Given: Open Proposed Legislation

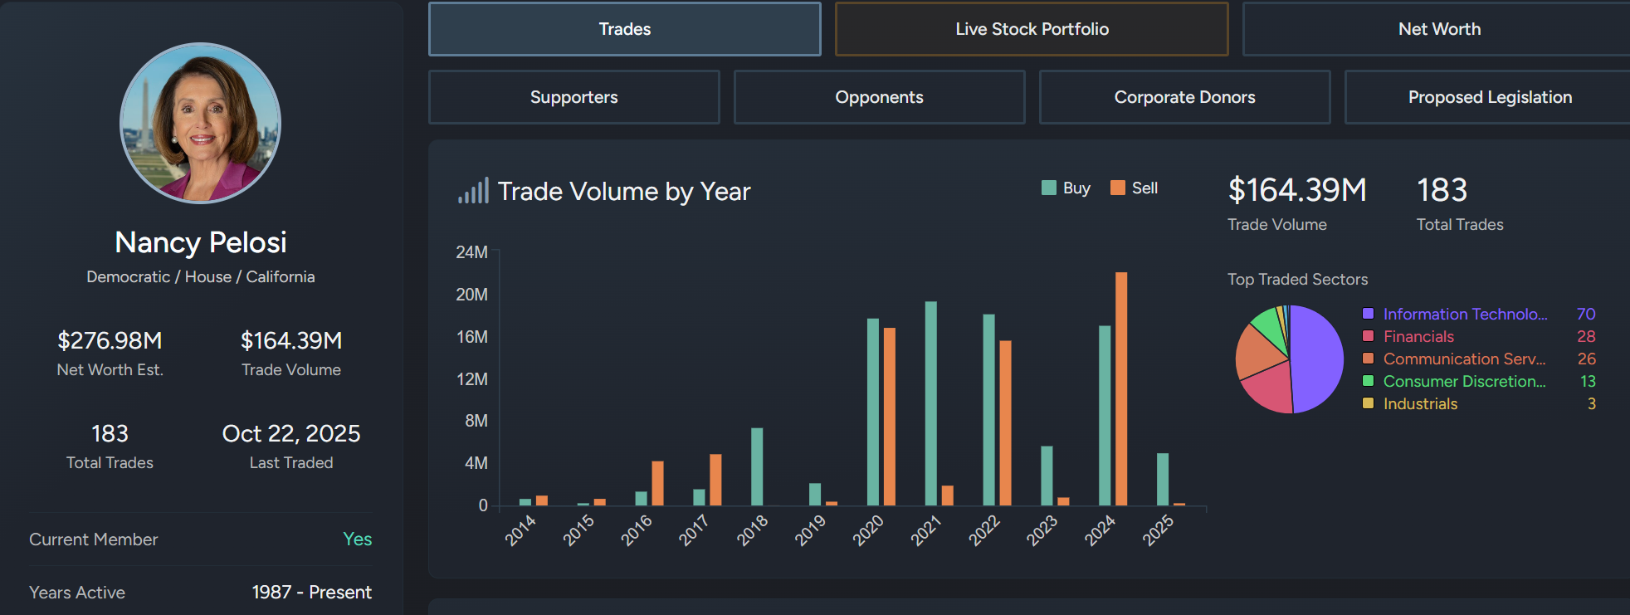Looking at the screenshot, I should 1489,97.
